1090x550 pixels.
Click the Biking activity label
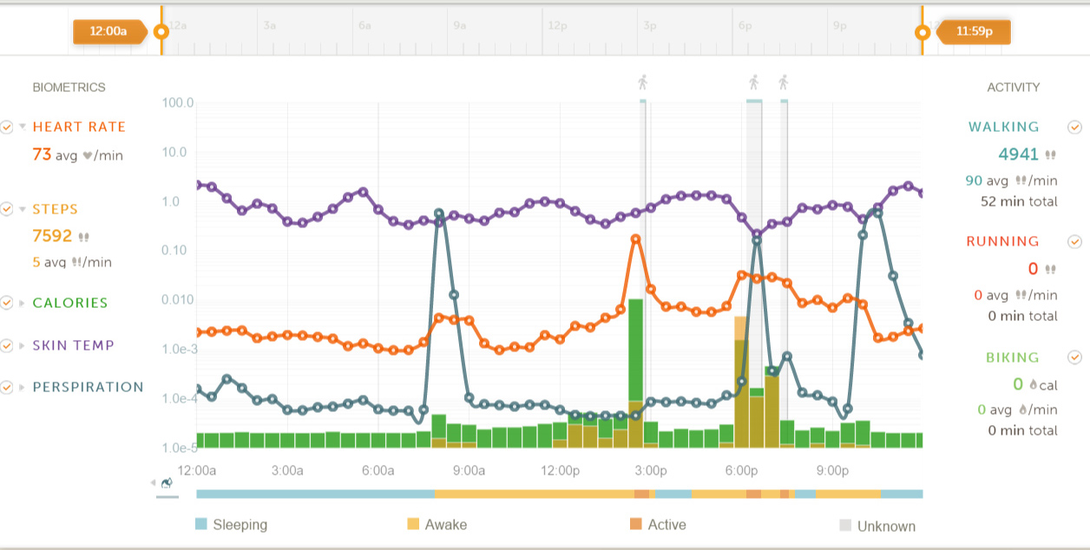coord(1012,357)
